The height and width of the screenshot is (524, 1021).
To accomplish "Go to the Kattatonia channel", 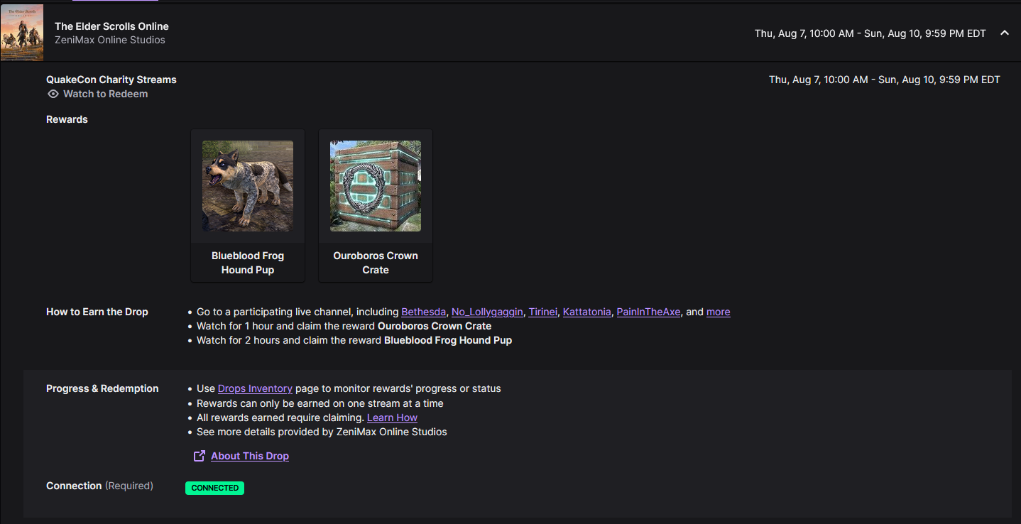I will tap(587, 312).
